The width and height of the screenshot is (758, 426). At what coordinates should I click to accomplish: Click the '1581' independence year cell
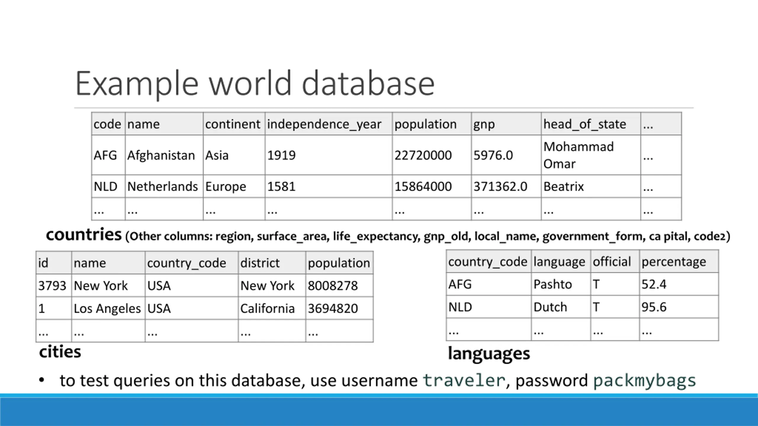click(x=329, y=186)
